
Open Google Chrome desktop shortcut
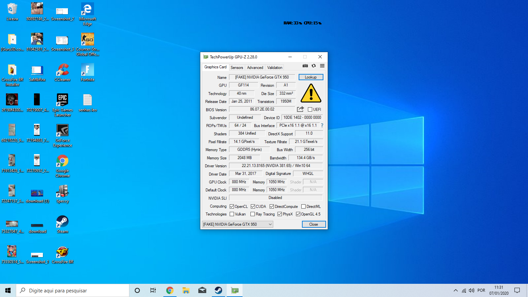tap(62, 166)
